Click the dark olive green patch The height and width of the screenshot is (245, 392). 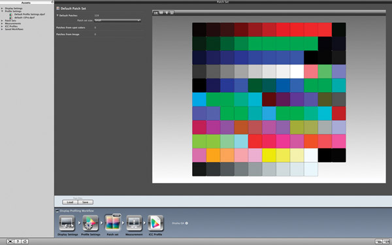[x=325, y=99]
